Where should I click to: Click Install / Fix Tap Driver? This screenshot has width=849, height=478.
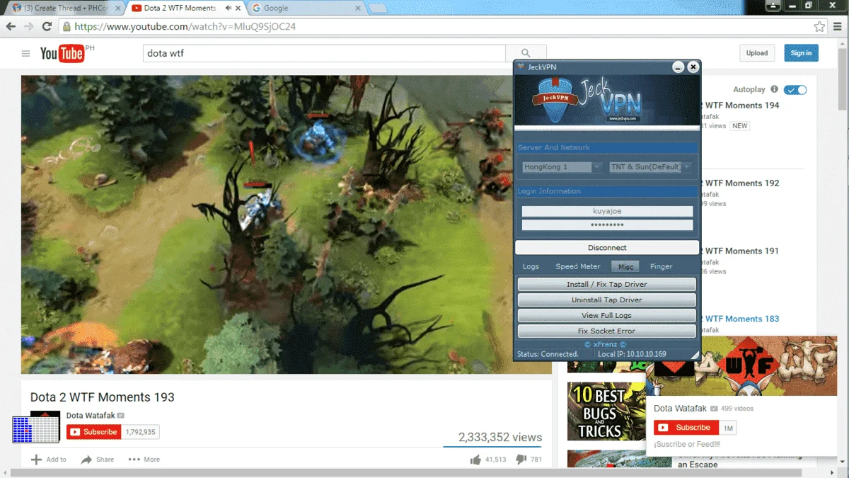[607, 284]
